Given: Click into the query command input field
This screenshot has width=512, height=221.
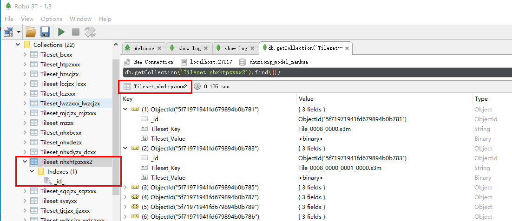Looking at the screenshot, I should 316,72.
